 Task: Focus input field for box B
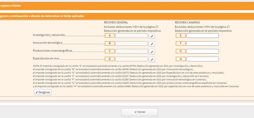(x=132, y=44)
